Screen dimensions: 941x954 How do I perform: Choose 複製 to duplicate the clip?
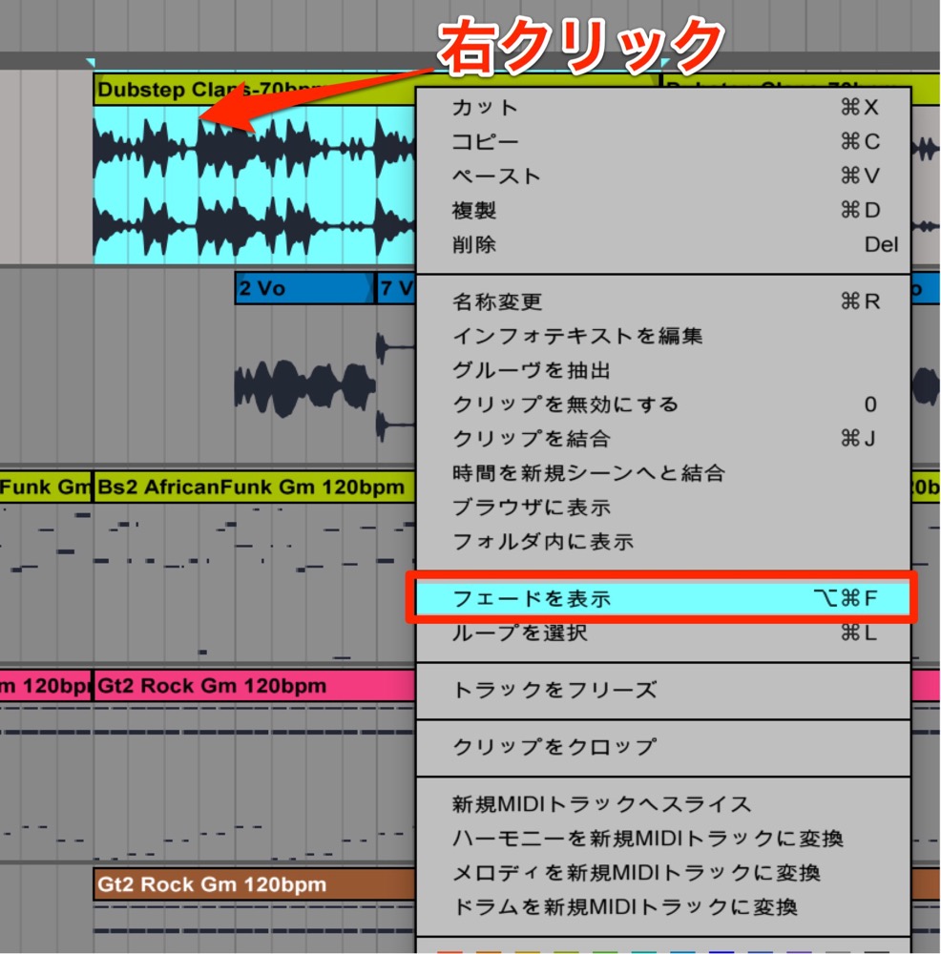[x=663, y=210]
